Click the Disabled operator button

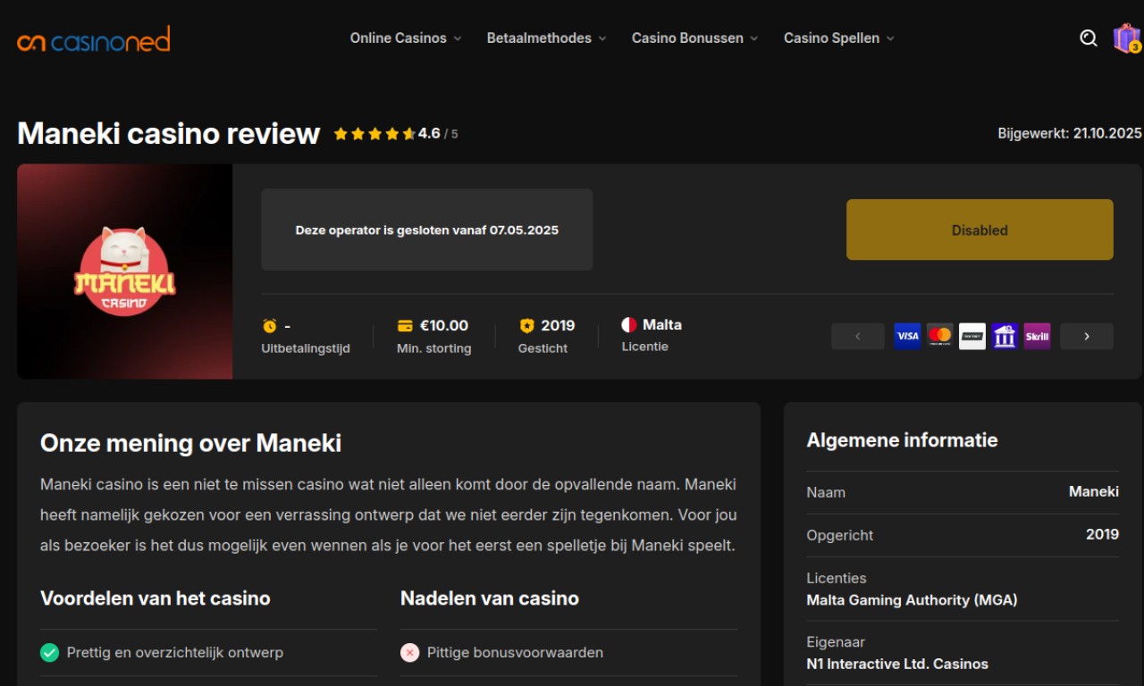point(980,230)
